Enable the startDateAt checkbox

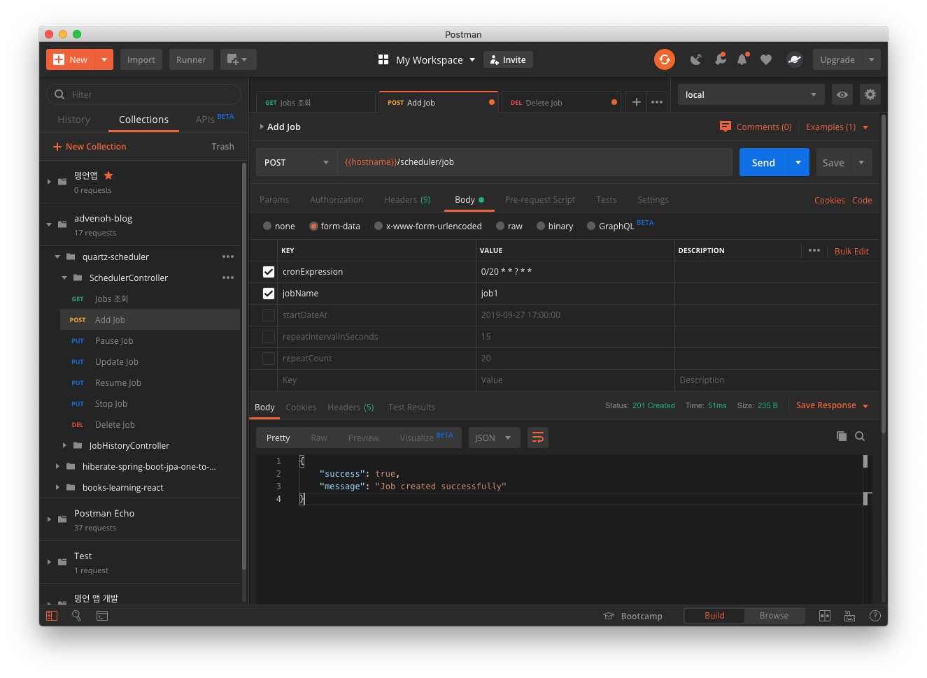point(269,315)
